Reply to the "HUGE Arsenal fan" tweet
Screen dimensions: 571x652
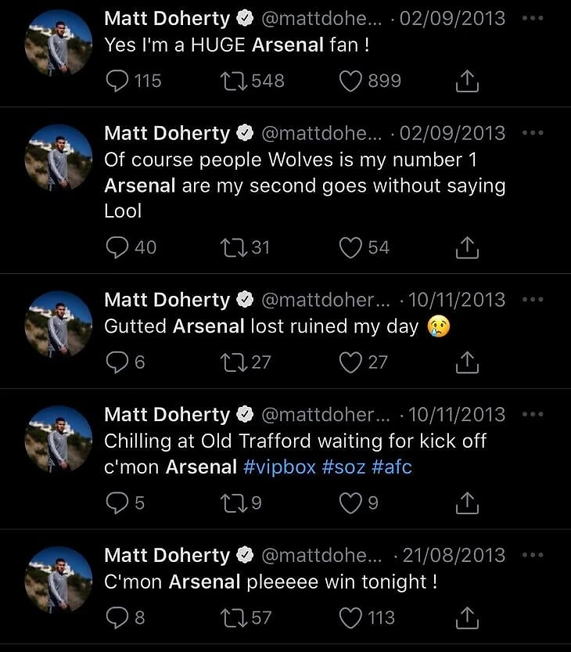point(117,81)
